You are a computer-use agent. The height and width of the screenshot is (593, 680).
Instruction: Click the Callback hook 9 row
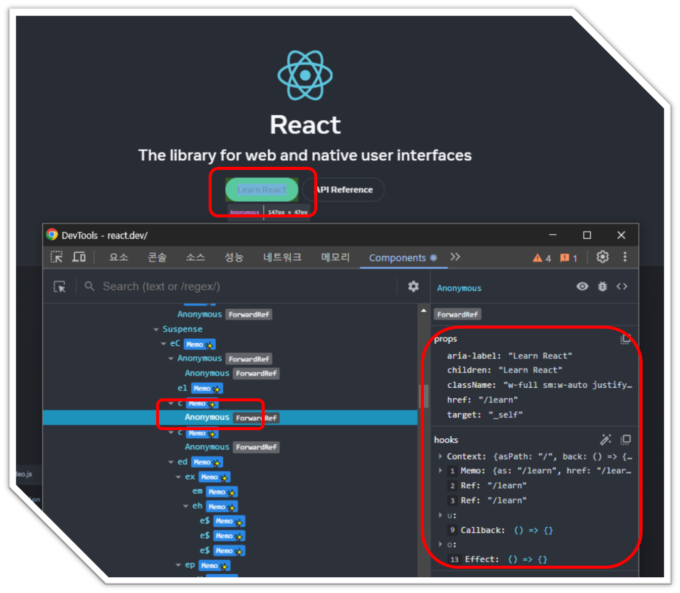coord(536,530)
